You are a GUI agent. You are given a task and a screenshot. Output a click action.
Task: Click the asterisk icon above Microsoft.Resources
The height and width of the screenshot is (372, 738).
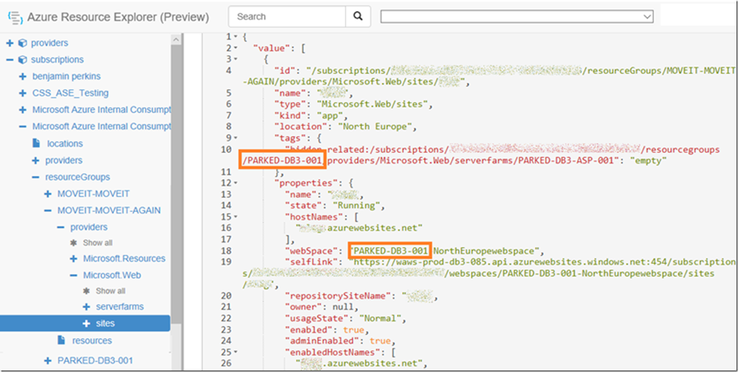pos(73,243)
